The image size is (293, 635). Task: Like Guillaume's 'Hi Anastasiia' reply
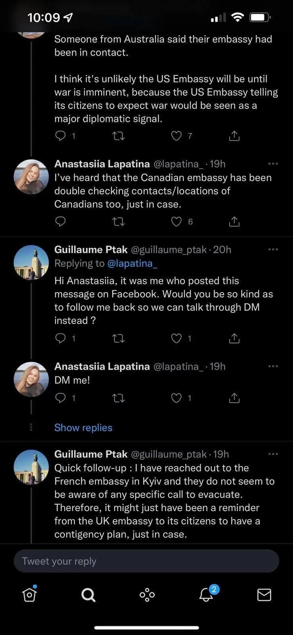176,338
